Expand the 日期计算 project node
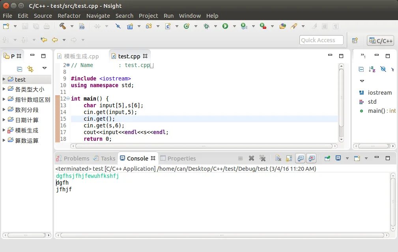 4,120
